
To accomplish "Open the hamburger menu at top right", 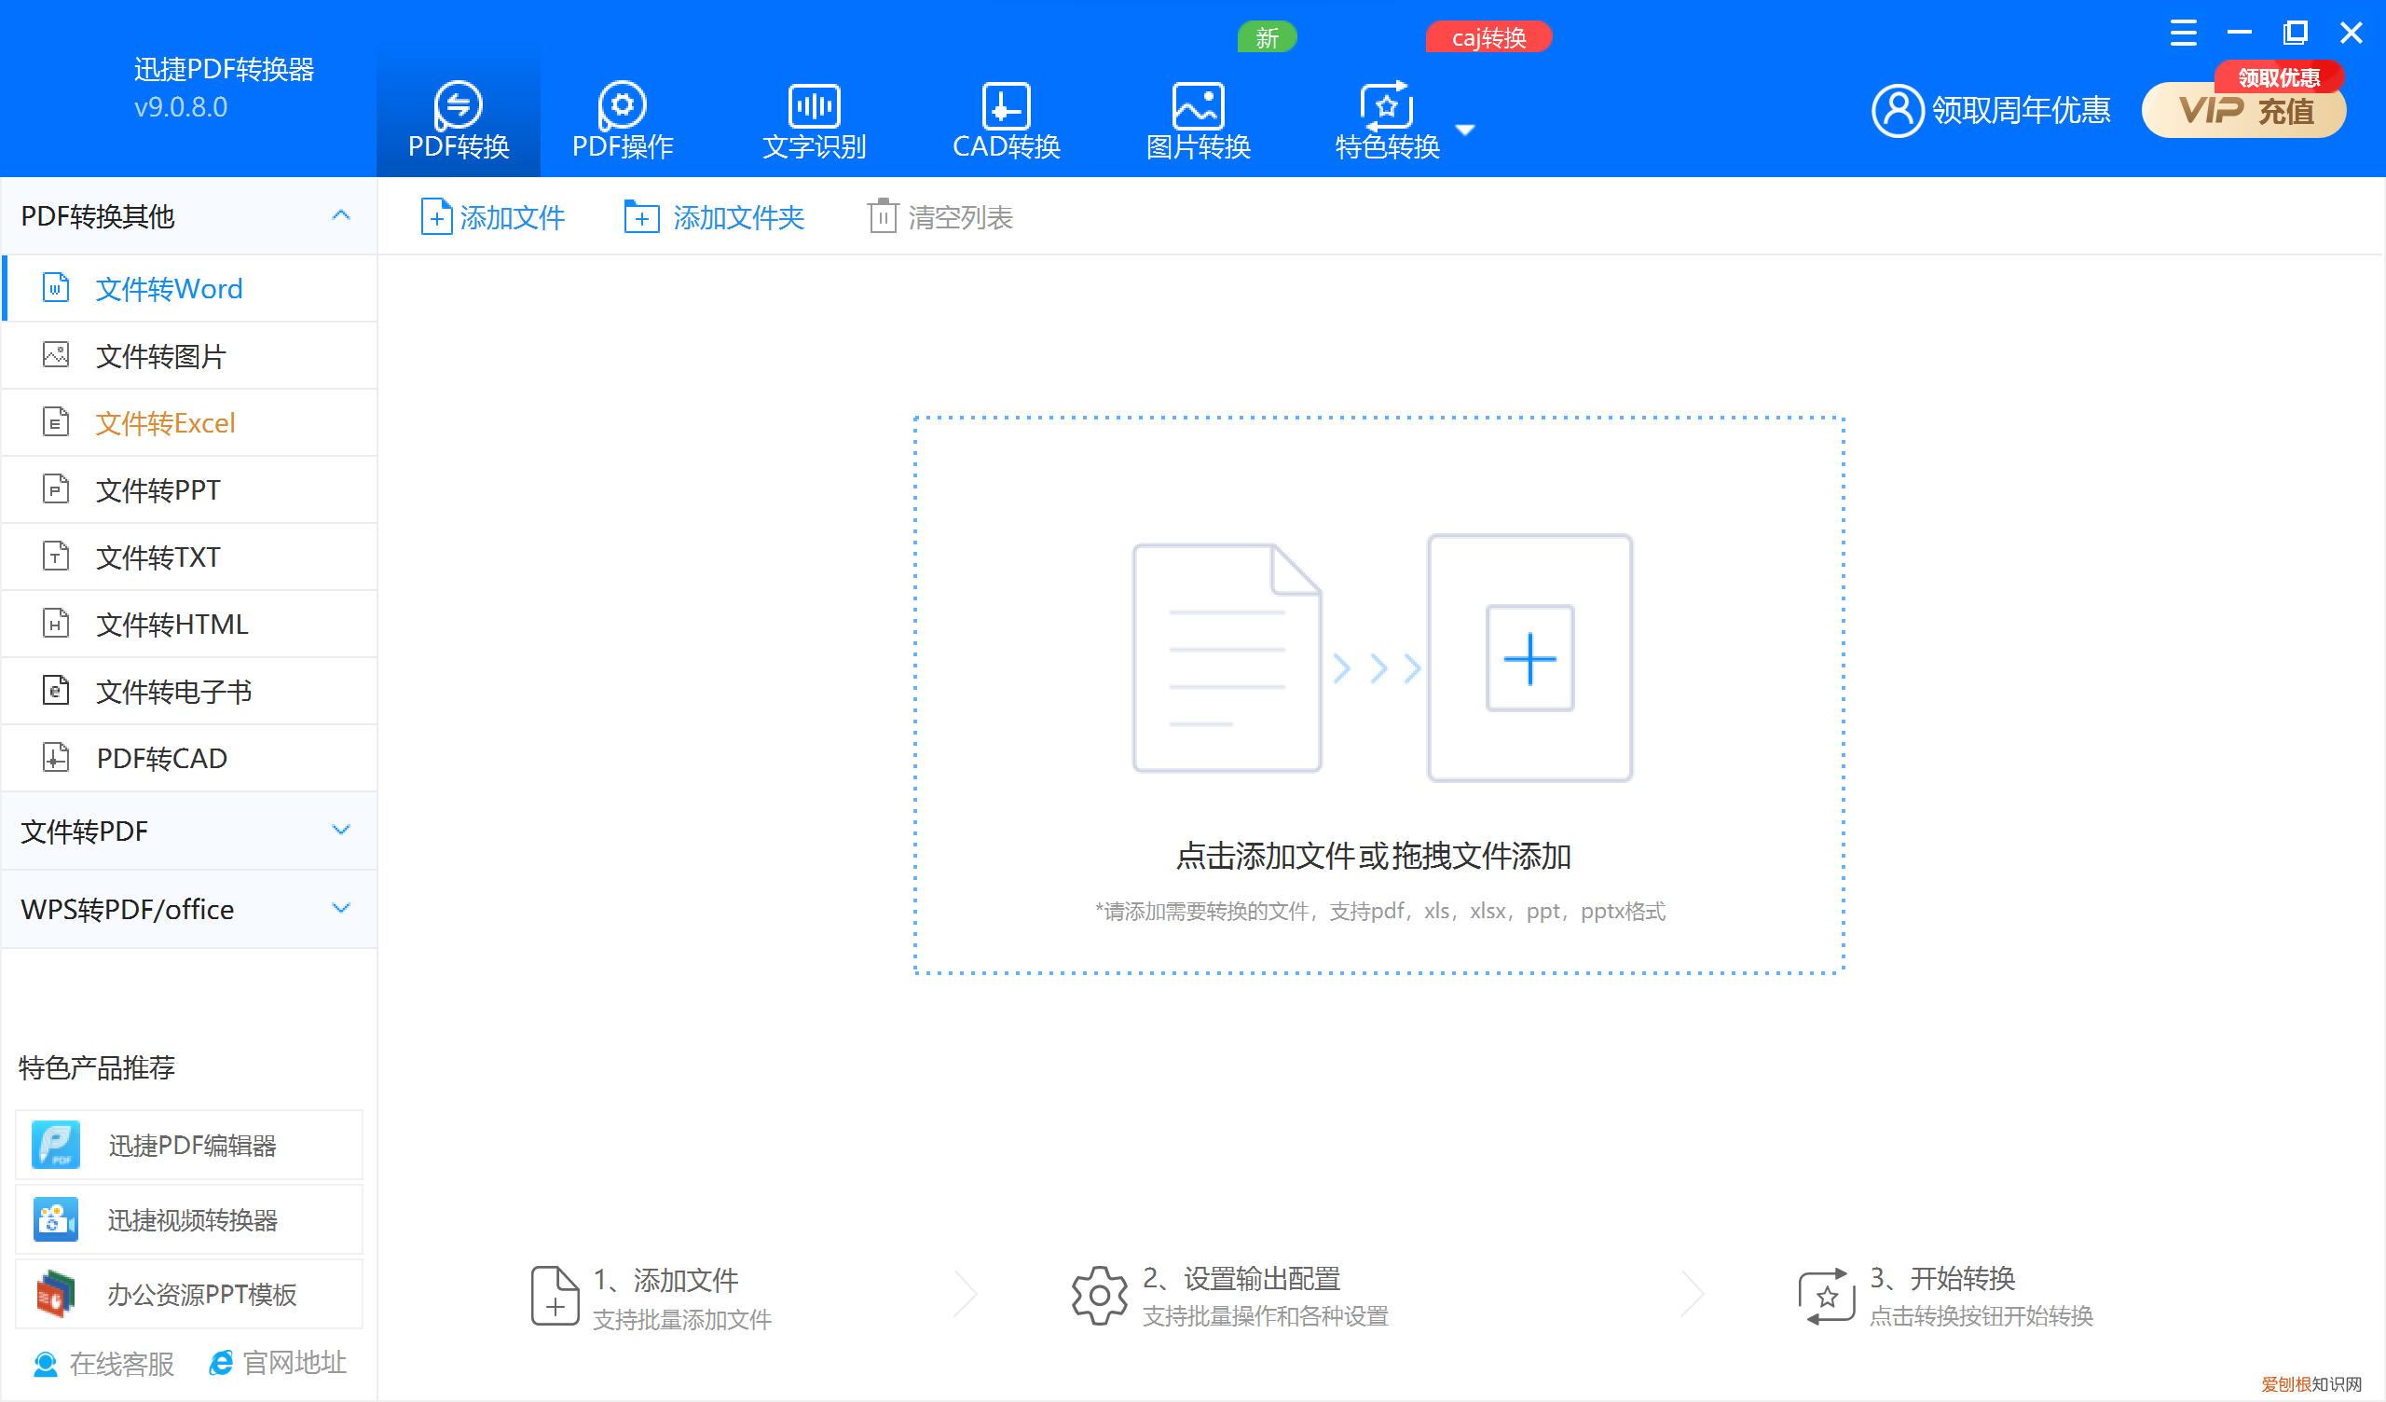I will tap(2184, 32).
